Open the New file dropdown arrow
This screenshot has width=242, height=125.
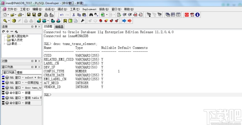[x=9, y=15]
